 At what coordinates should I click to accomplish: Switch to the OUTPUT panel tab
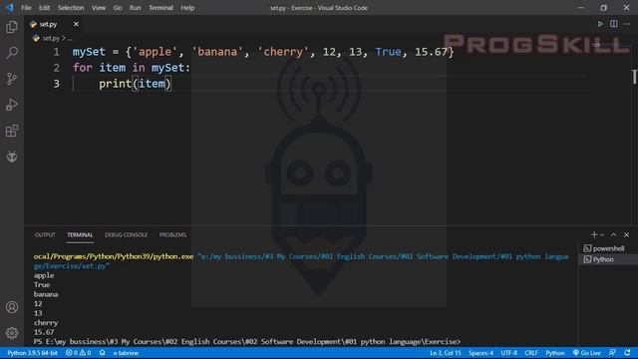click(x=45, y=235)
